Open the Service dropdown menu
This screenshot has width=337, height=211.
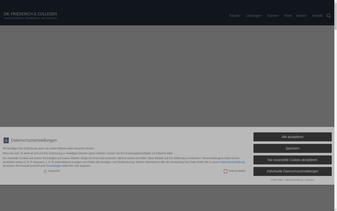coord(302,16)
